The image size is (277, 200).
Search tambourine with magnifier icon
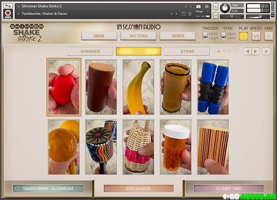[x=17, y=189]
